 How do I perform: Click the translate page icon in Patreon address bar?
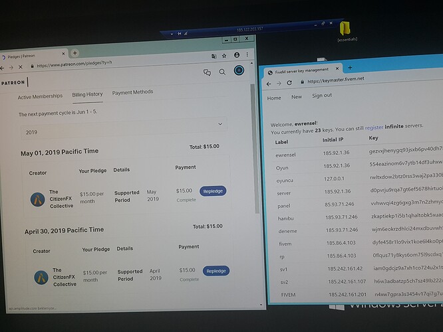[x=214, y=56]
